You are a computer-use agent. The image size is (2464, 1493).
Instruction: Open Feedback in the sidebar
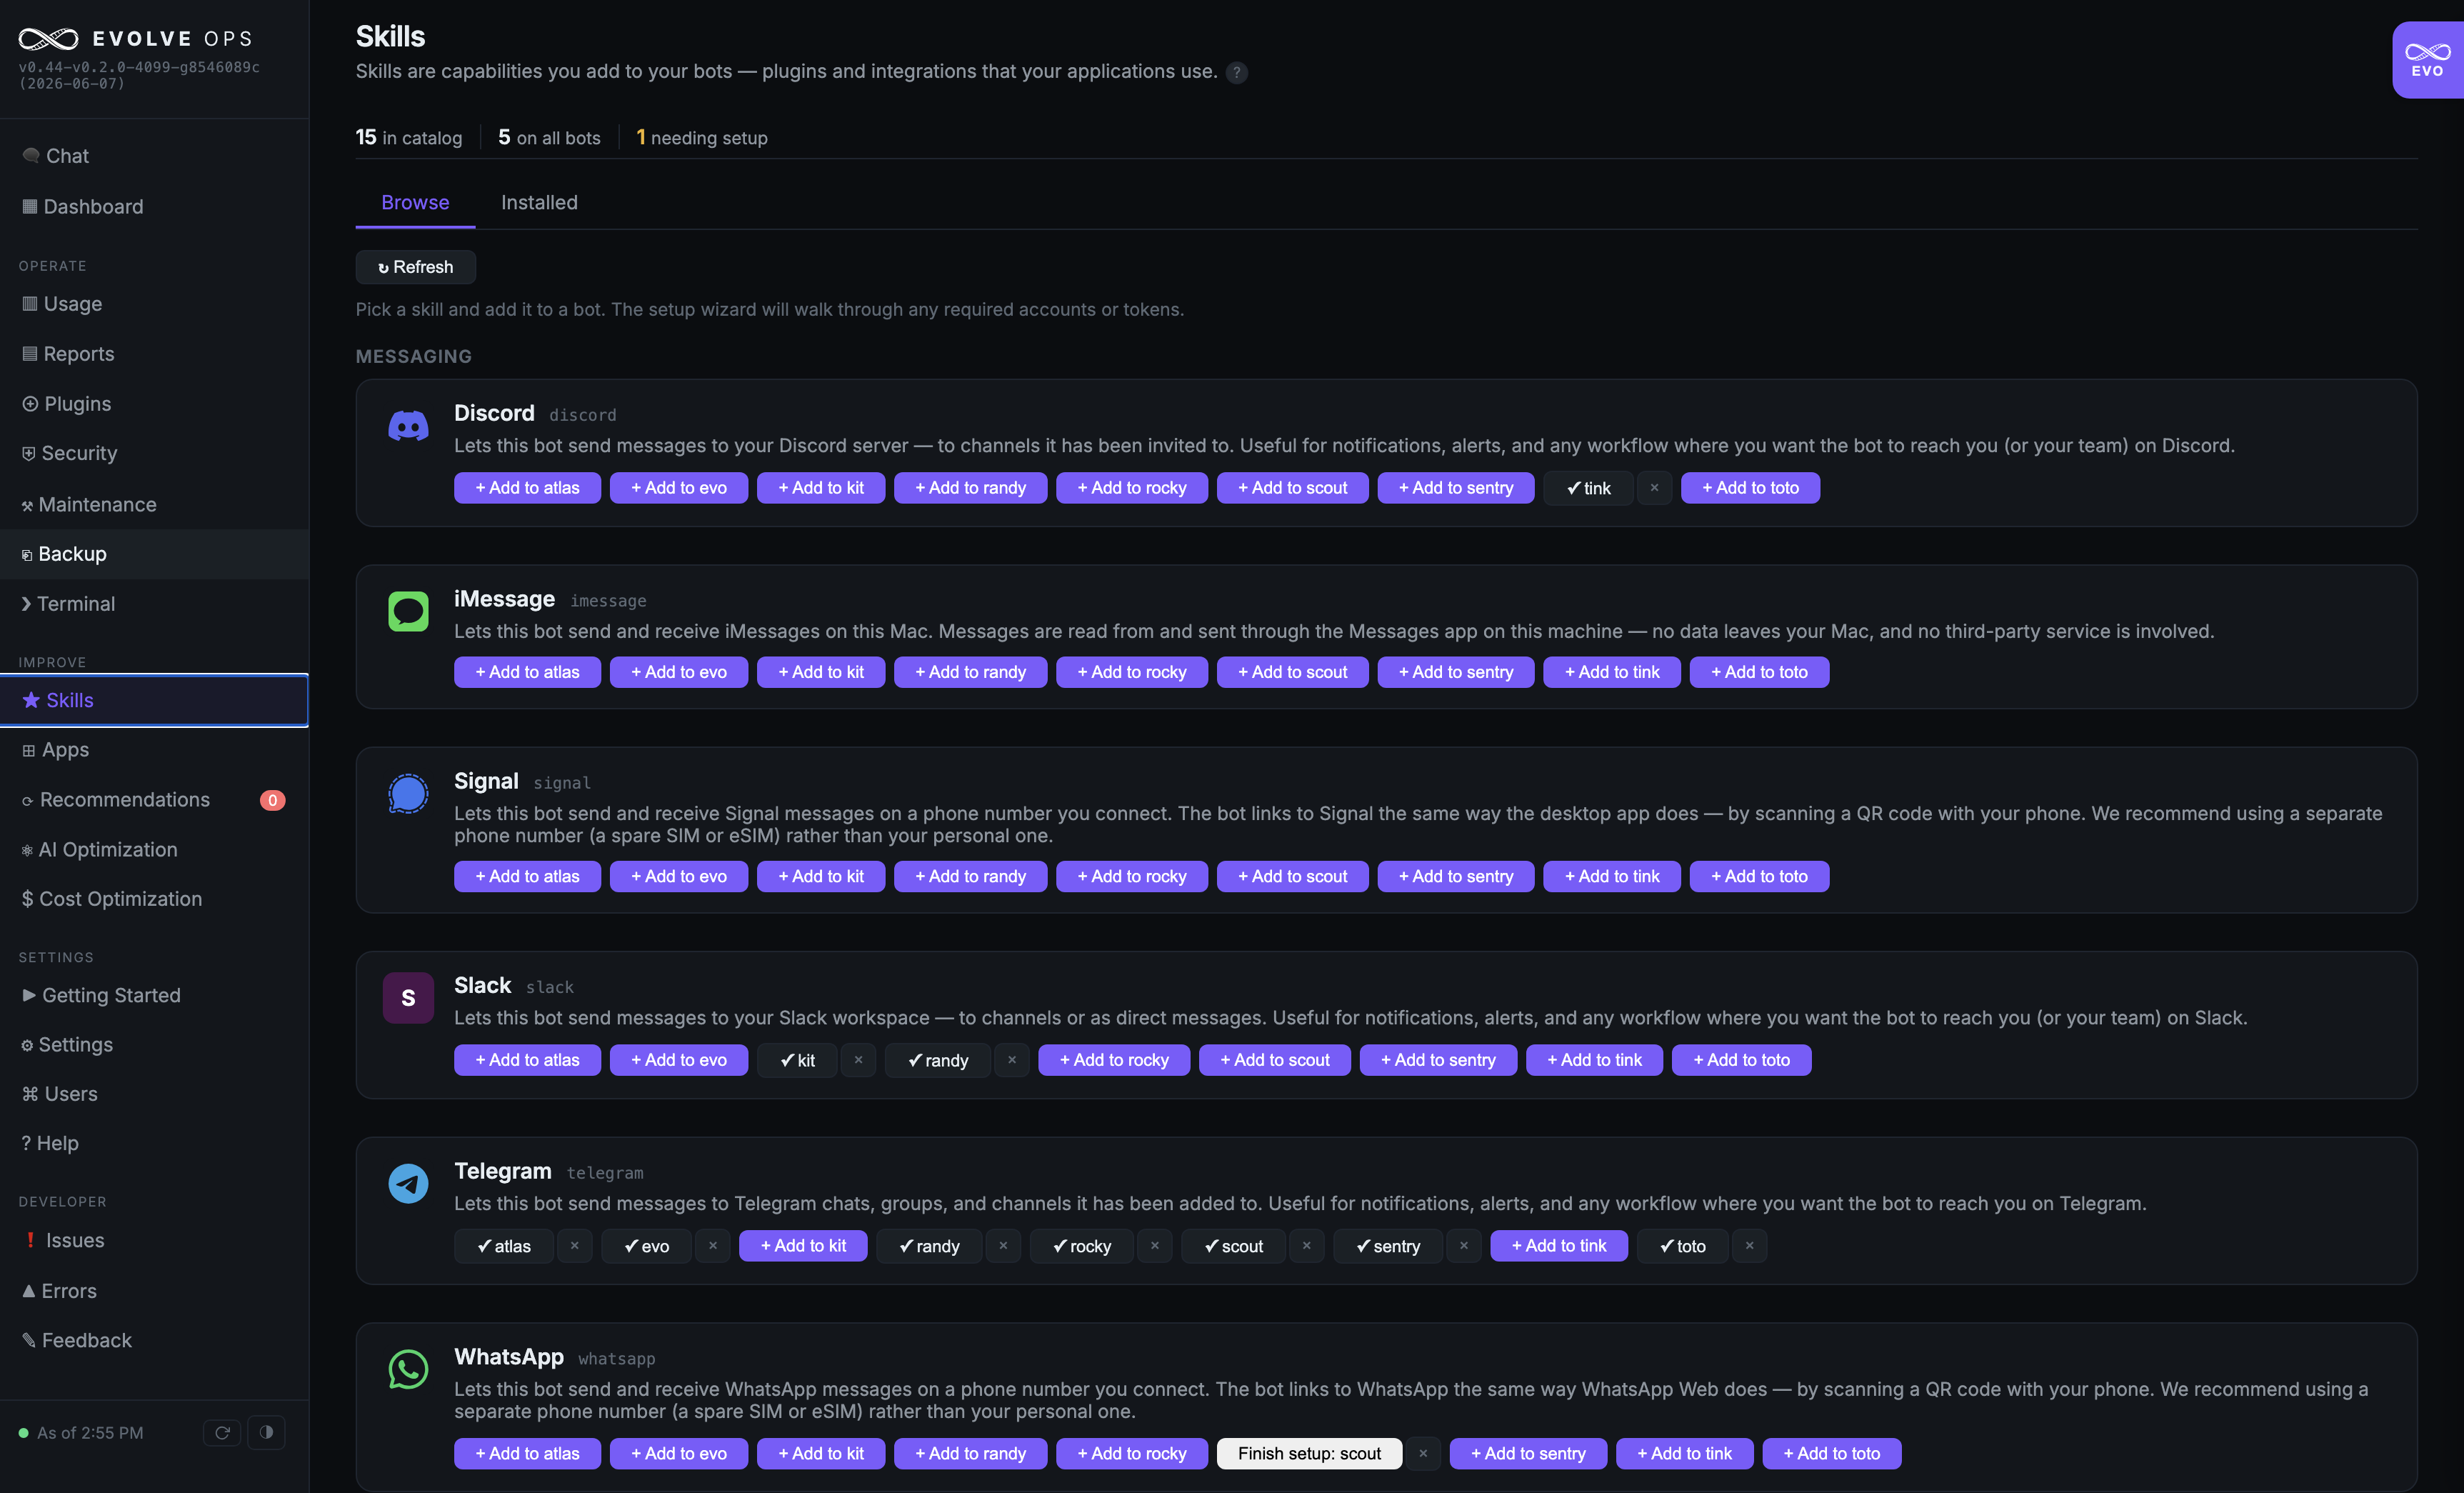click(154, 1341)
